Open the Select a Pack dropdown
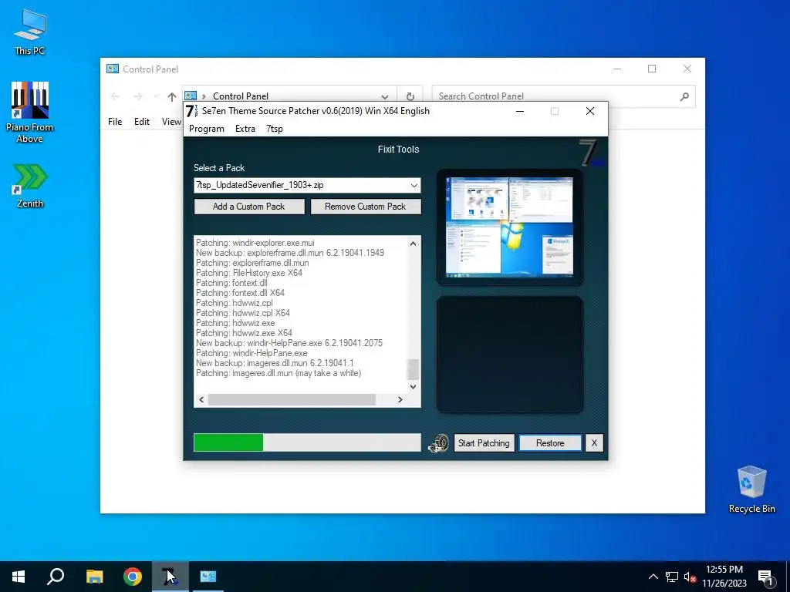 point(414,185)
